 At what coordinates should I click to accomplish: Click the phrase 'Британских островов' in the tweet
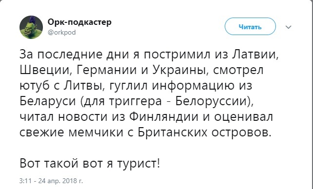pyautogui.click(x=205, y=132)
